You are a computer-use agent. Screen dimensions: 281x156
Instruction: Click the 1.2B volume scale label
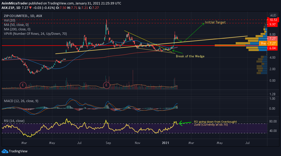coord(272,94)
